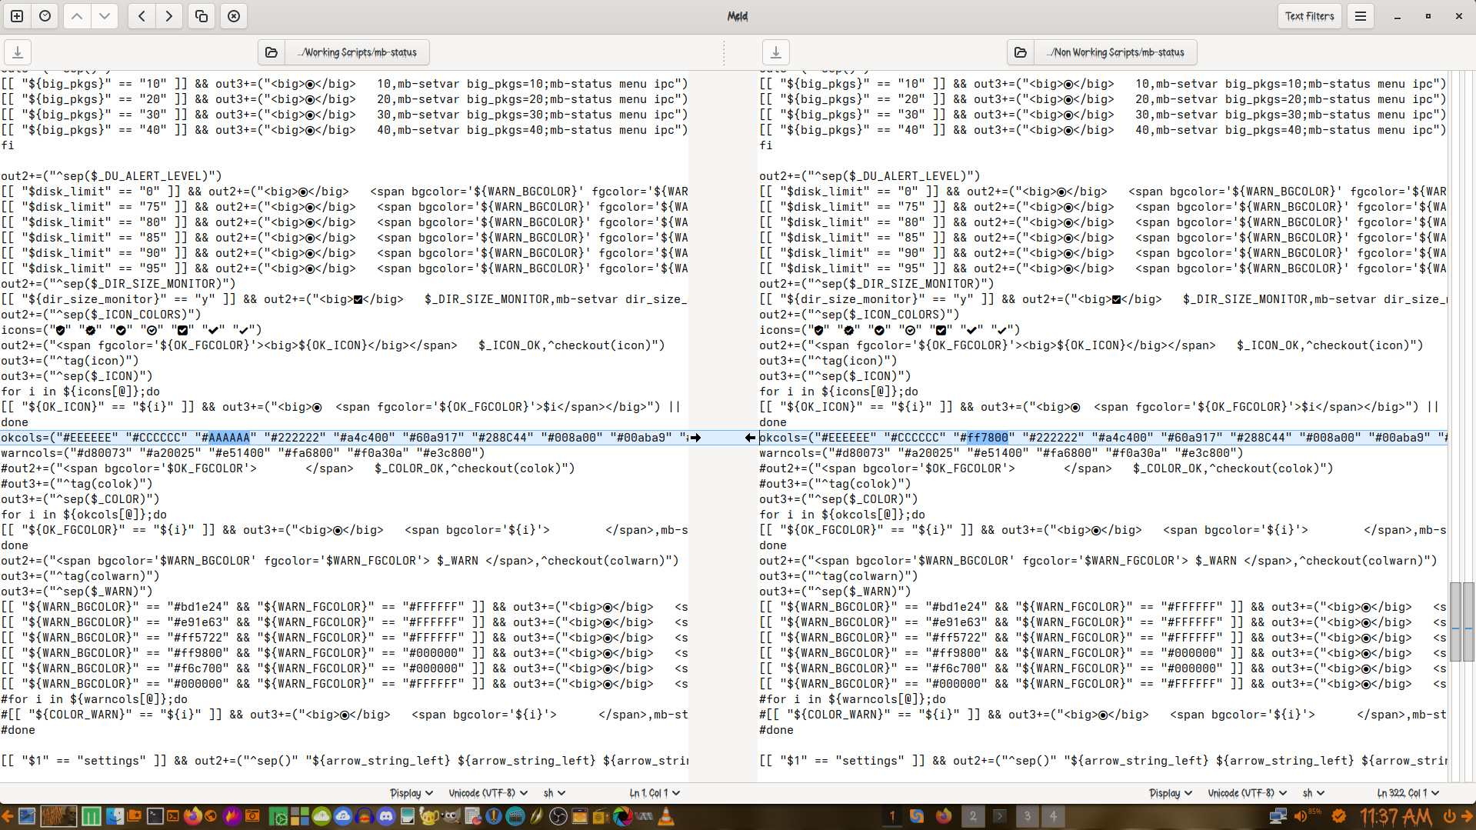The height and width of the screenshot is (830, 1476).
Task: Open the hamburger main menu
Action: click(x=1361, y=16)
